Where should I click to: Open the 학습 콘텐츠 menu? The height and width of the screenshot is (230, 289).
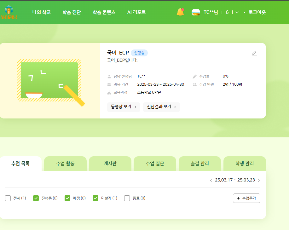(104, 12)
